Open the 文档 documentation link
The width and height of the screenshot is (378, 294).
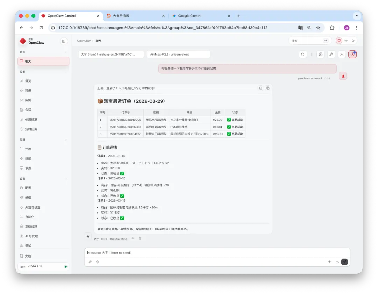click(28, 256)
